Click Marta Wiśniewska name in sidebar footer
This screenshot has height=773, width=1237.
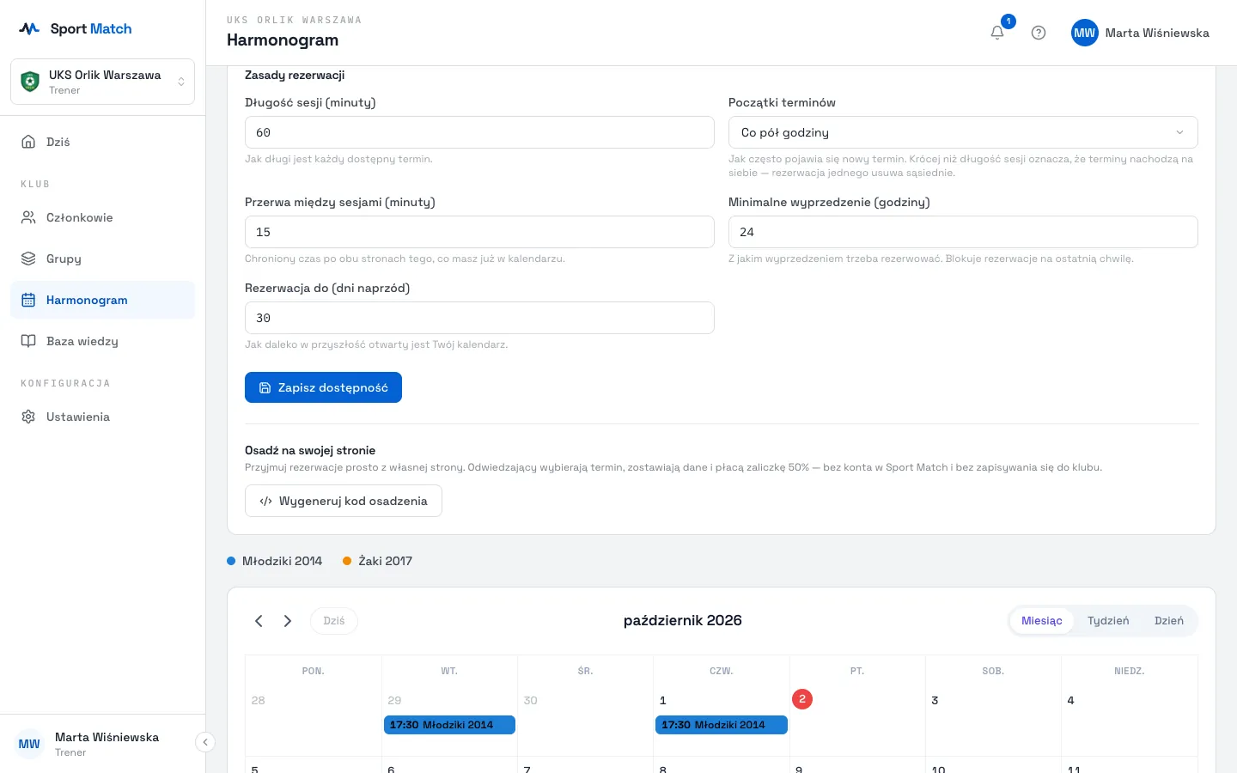107,737
